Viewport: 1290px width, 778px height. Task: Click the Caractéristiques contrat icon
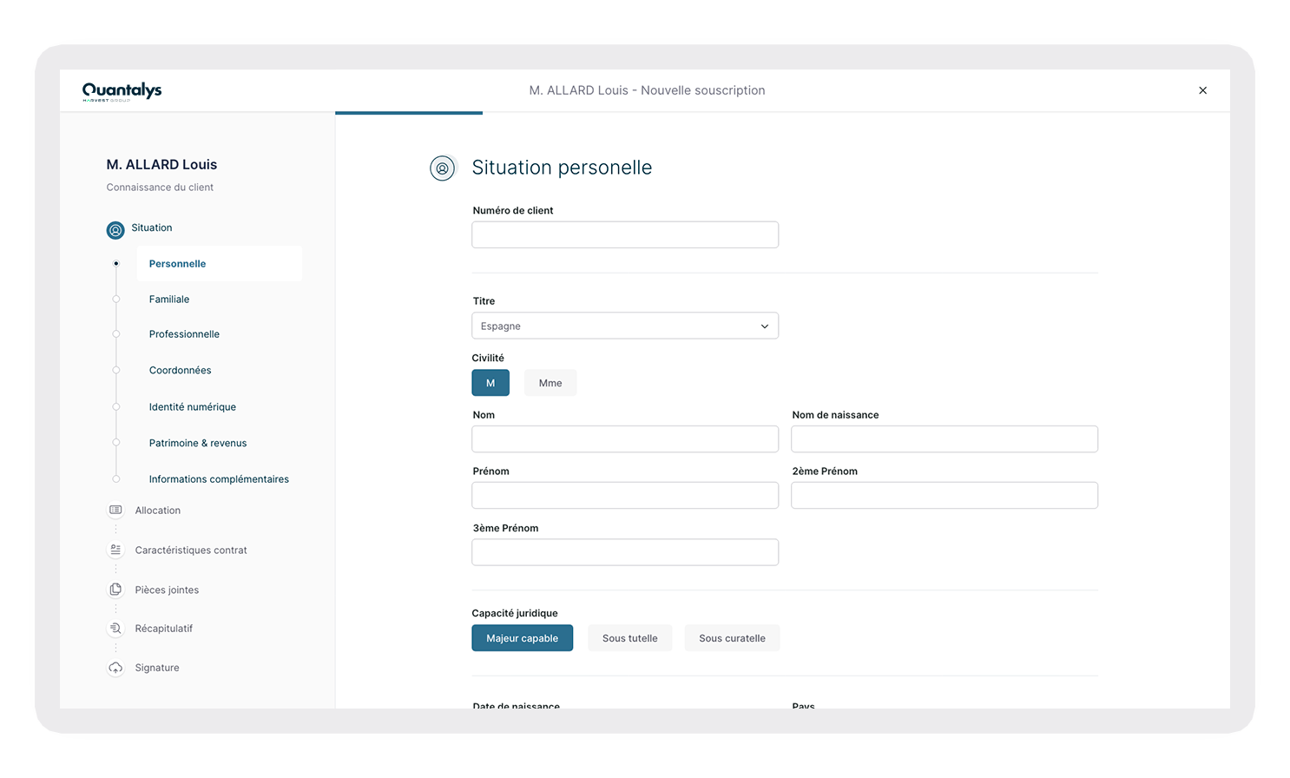(x=115, y=550)
